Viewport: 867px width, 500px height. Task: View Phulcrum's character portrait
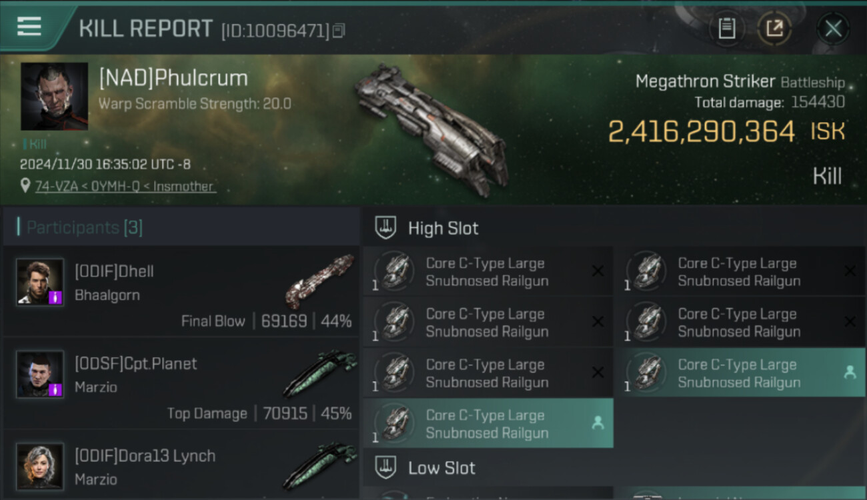[54, 97]
